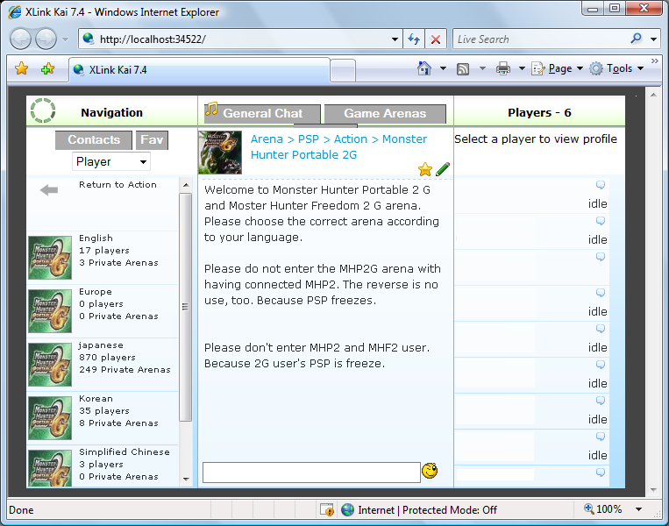Image resolution: width=669 pixels, height=526 pixels.
Task: Click the IE Home icon
Action: (424, 68)
